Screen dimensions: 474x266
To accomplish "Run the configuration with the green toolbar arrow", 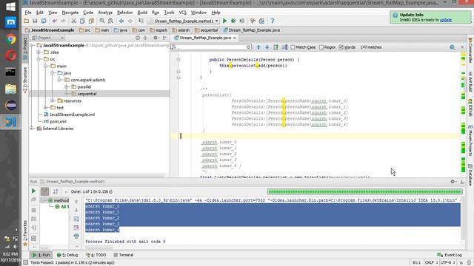I will 224,21.
